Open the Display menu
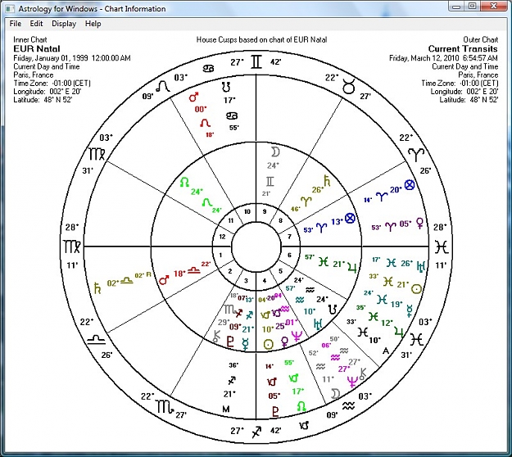This screenshot has width=512, height=457. coord(64,24)
